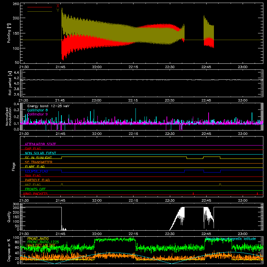Select the SC_TRANSMITTER flag label
This screenshot has width=267, height=267.
tap(39, 162)
